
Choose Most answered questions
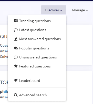(x=37, y=39)
